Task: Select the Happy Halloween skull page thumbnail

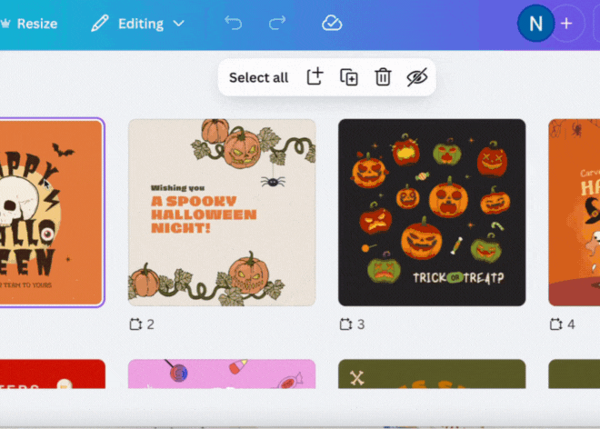Action: pos(50,213)
